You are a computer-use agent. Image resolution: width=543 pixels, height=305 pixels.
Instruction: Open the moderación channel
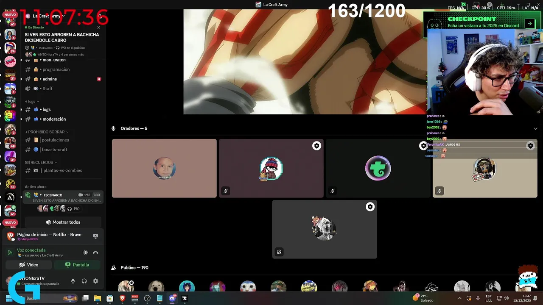(x=63, y=119)
